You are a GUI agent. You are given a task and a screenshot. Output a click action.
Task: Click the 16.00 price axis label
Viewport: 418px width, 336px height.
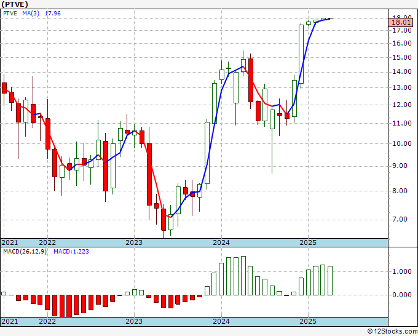(x=402, y=43)
